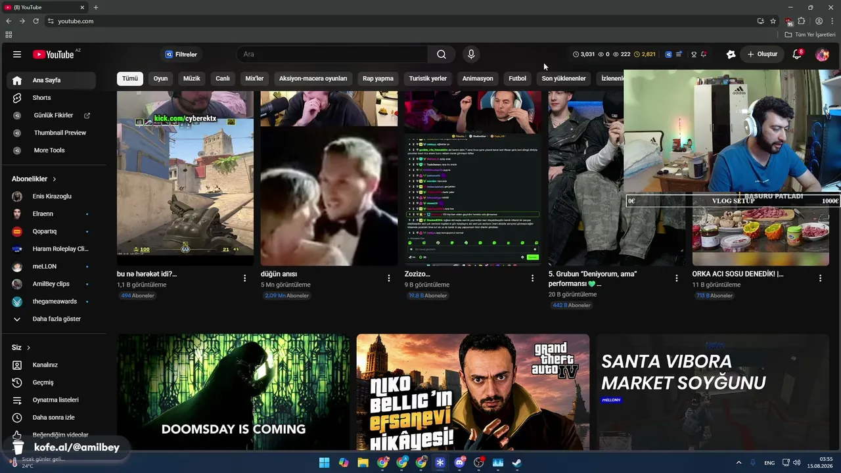
Task: Open Günlük Fikirler in the sidebar
Action: pyautogui.click(x=51, y=115)
